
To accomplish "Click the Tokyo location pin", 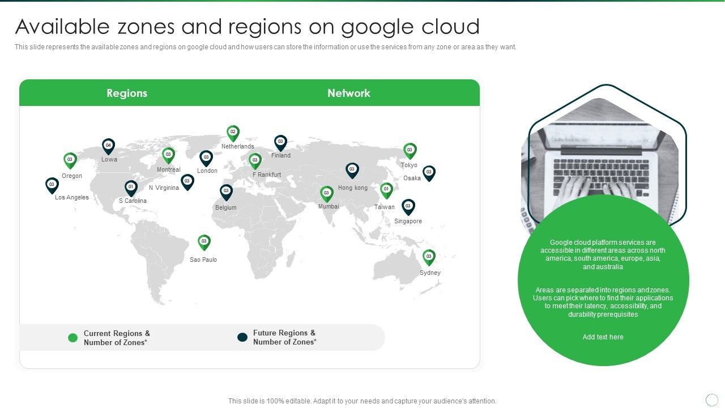I will (410, 151).
